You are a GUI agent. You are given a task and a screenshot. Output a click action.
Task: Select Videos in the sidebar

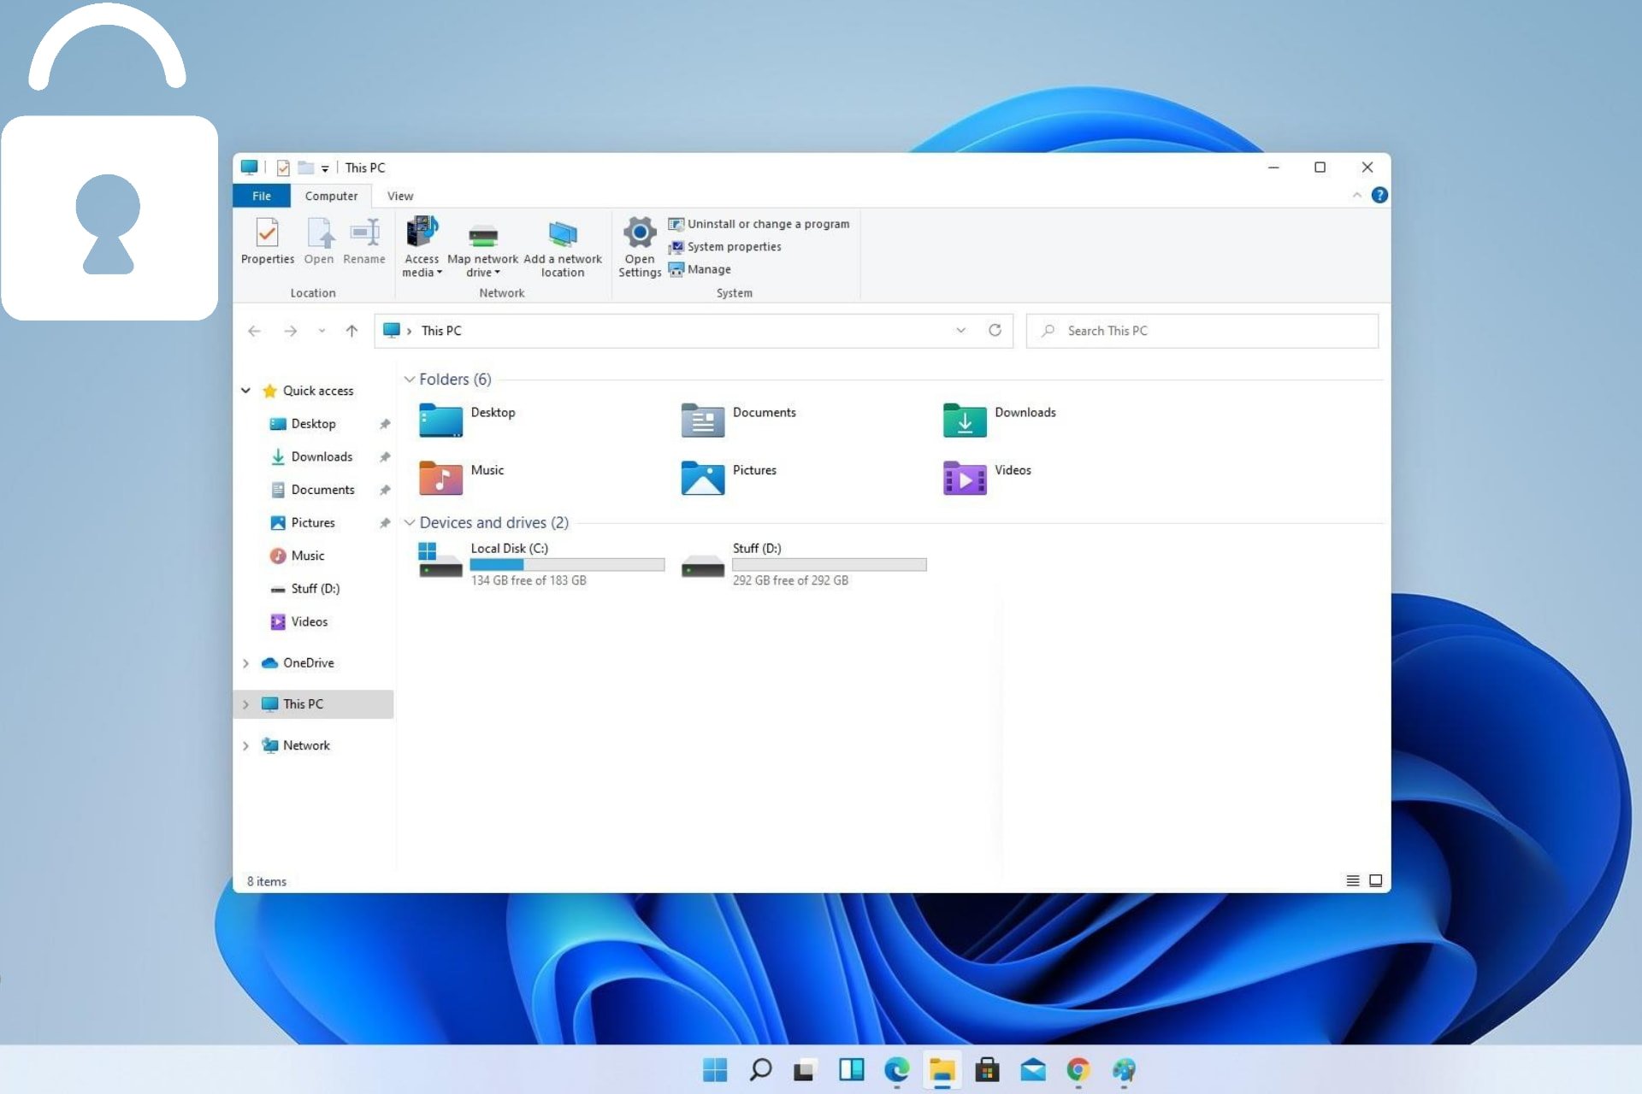(x=309, y=621)
